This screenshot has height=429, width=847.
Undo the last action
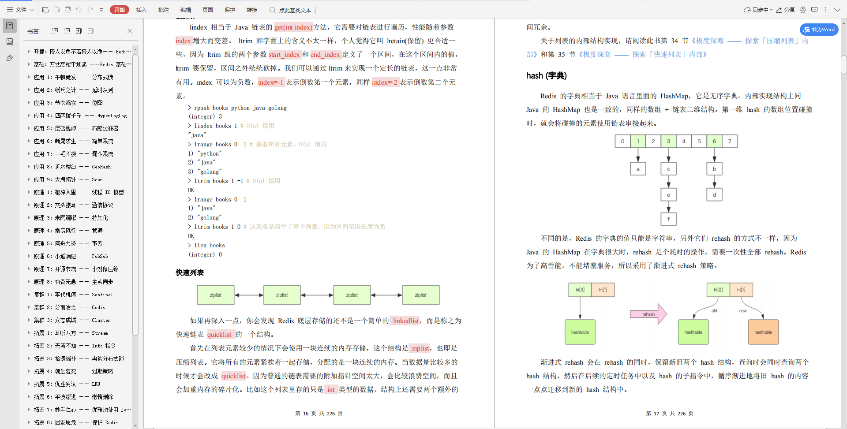click(x=79, y=10)
